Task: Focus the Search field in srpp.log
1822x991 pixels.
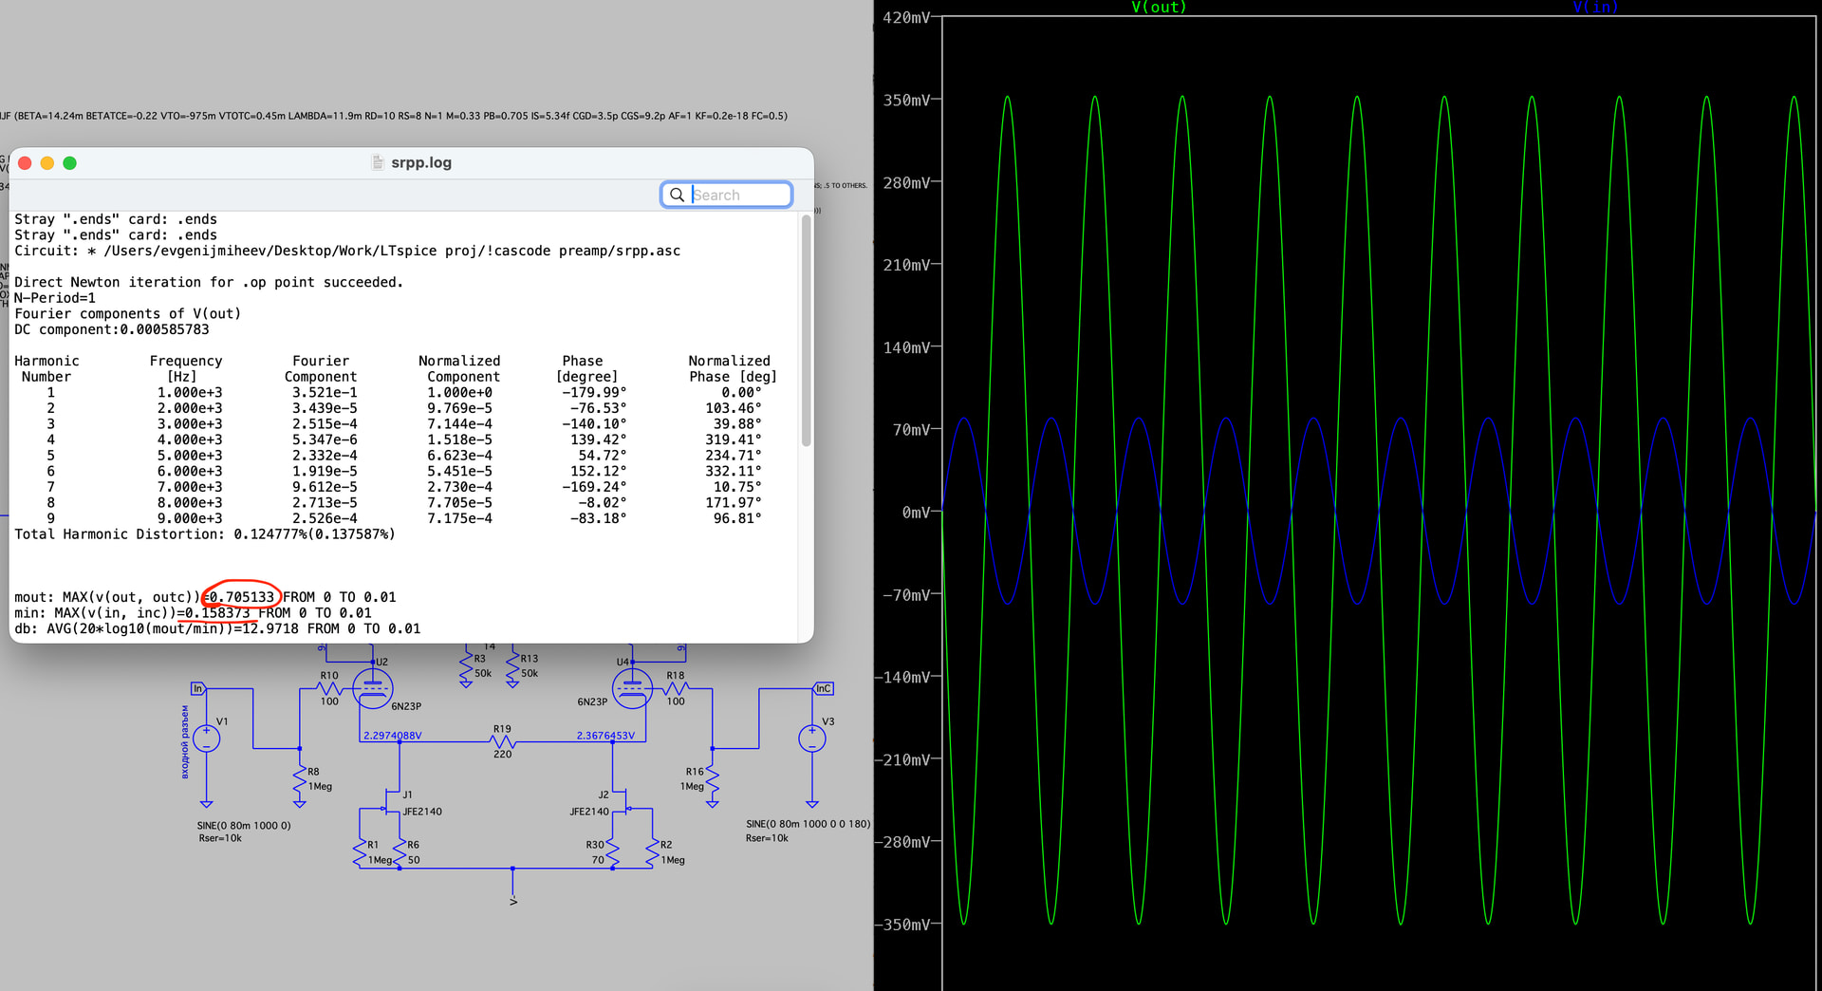Action: (738, 195)
